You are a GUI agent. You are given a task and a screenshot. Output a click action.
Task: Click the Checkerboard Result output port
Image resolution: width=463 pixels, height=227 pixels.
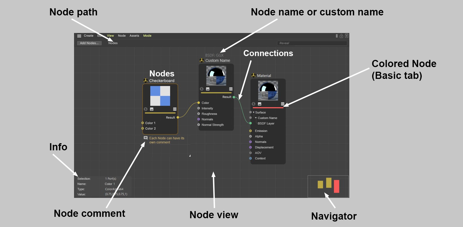pyautogui.click(x=178, y=117)
